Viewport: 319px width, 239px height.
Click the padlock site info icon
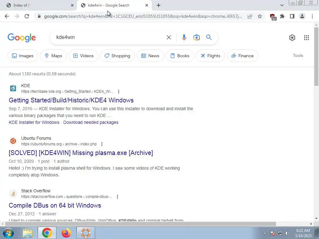[x=39, y=16]
